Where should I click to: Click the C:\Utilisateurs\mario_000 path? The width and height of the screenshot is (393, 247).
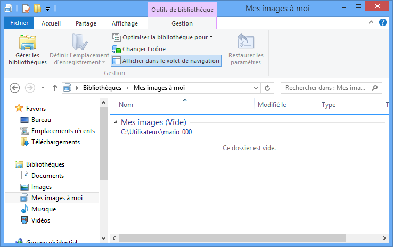click(157, 132)
